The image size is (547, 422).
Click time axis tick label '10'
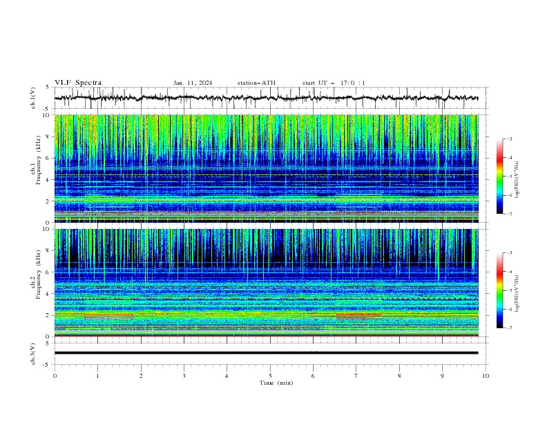[486, 376]
